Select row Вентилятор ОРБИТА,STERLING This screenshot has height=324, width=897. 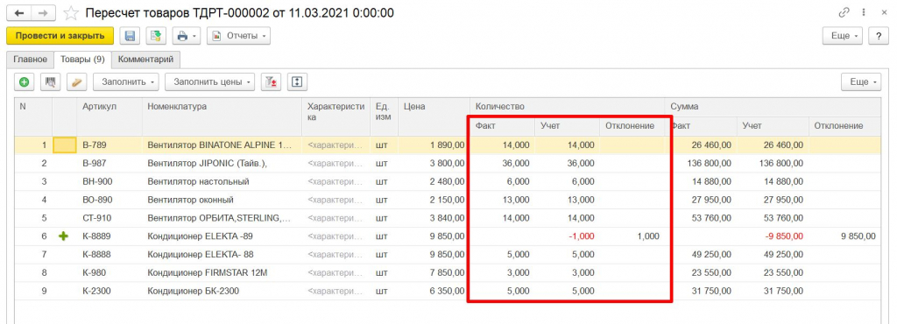click(x=448, y=218)
